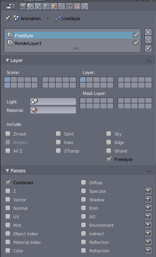
Task: Click the Light group override field
Action: click(x=53, y=102)
